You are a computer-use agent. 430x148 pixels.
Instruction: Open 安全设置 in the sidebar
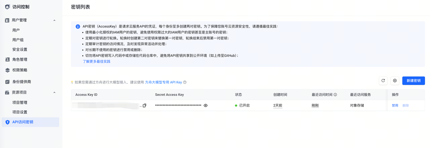pos(20,50)
